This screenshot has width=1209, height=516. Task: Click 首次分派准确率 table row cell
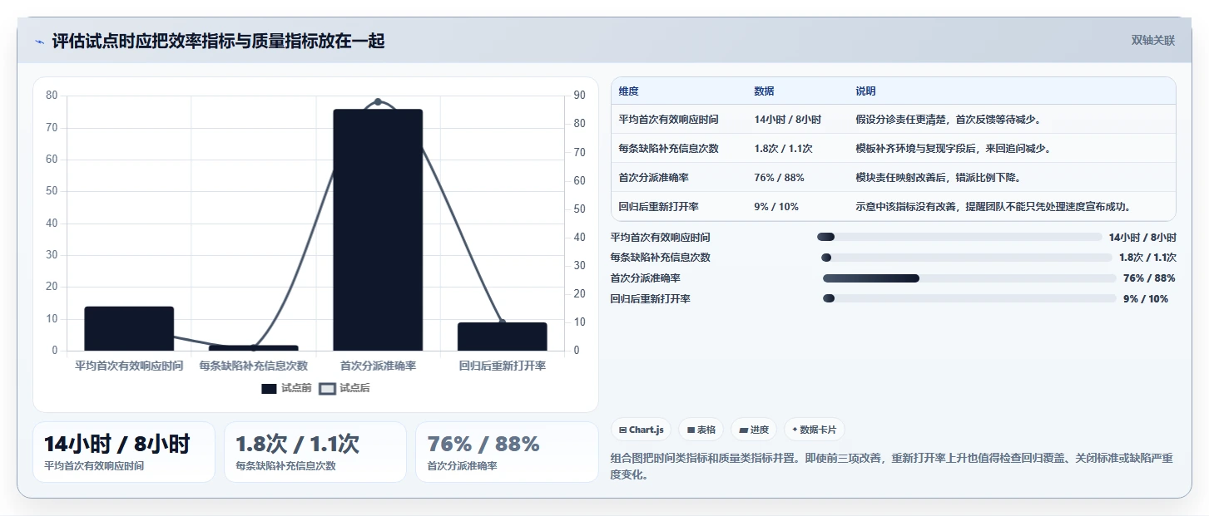[x=653, y=178]
